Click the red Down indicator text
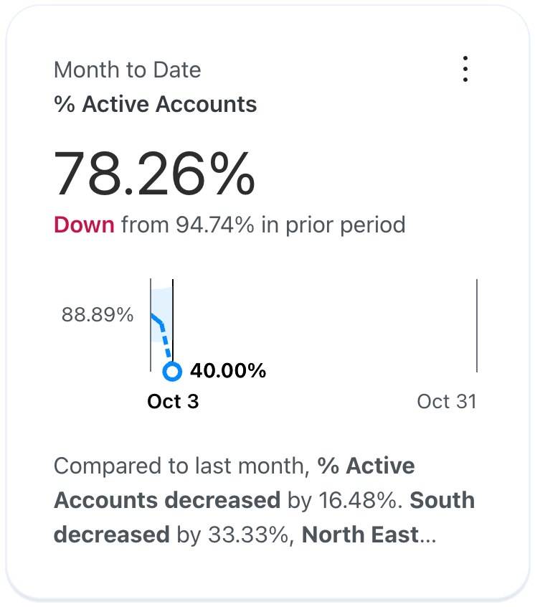This screenshot has height=607, width=535. coord(84,225)
